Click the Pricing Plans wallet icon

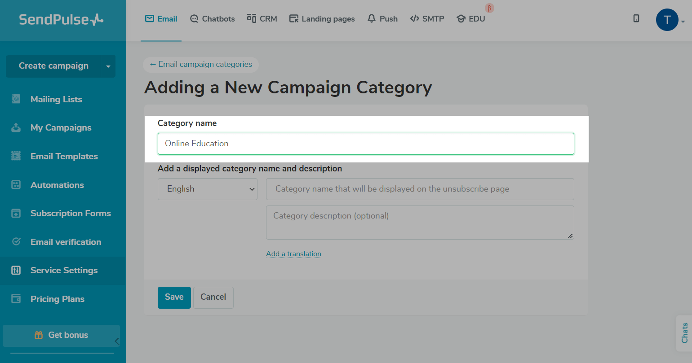[16, 299]
